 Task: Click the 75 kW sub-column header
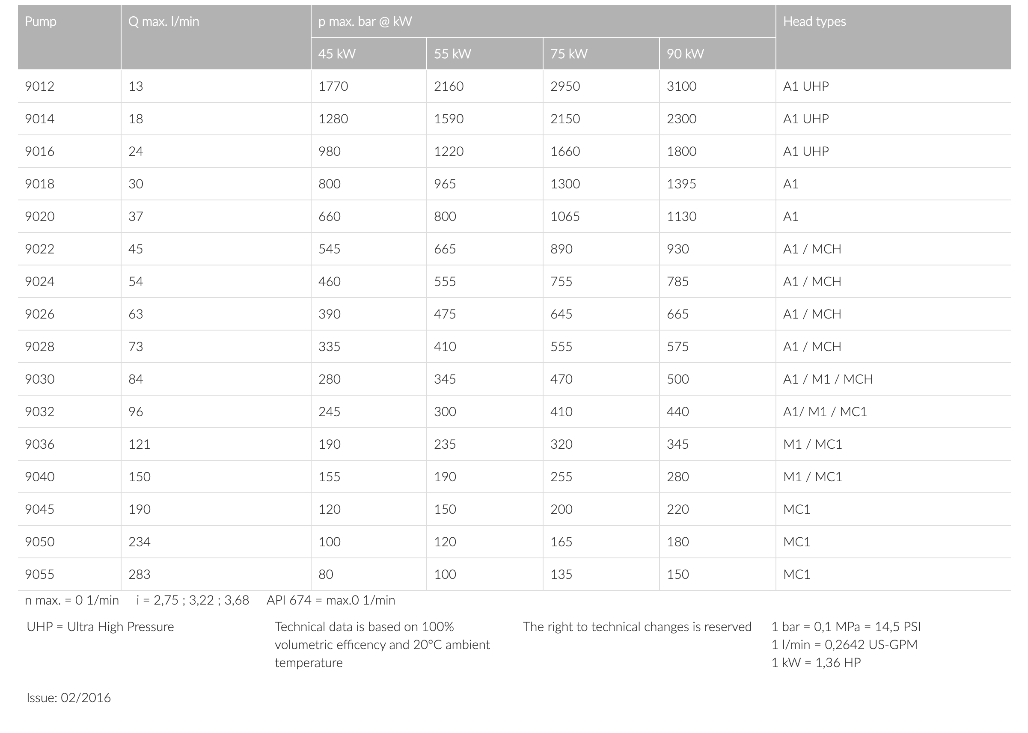tap(569, 54)
